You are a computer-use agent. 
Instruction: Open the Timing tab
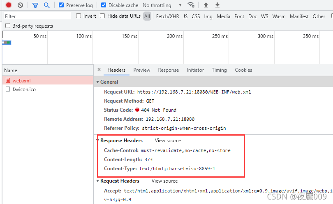click(x=219, y=70)
